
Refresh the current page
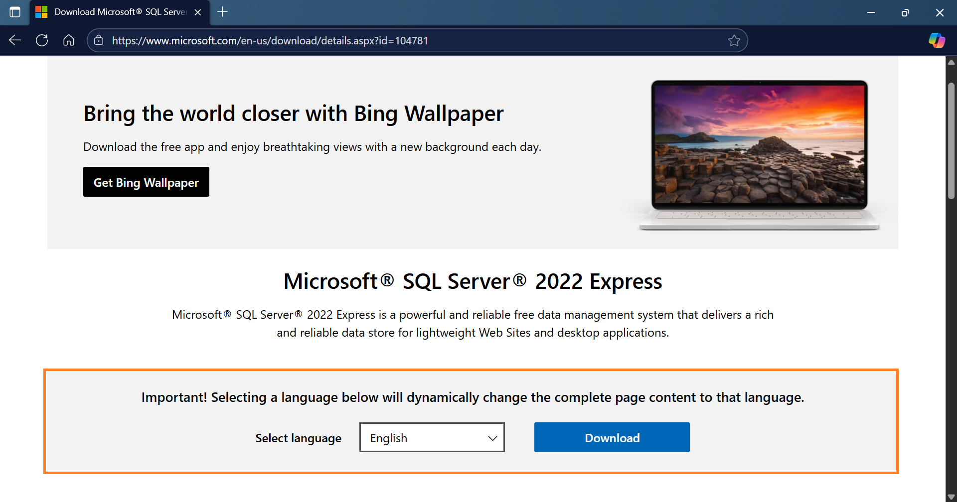tap(42, 40)
